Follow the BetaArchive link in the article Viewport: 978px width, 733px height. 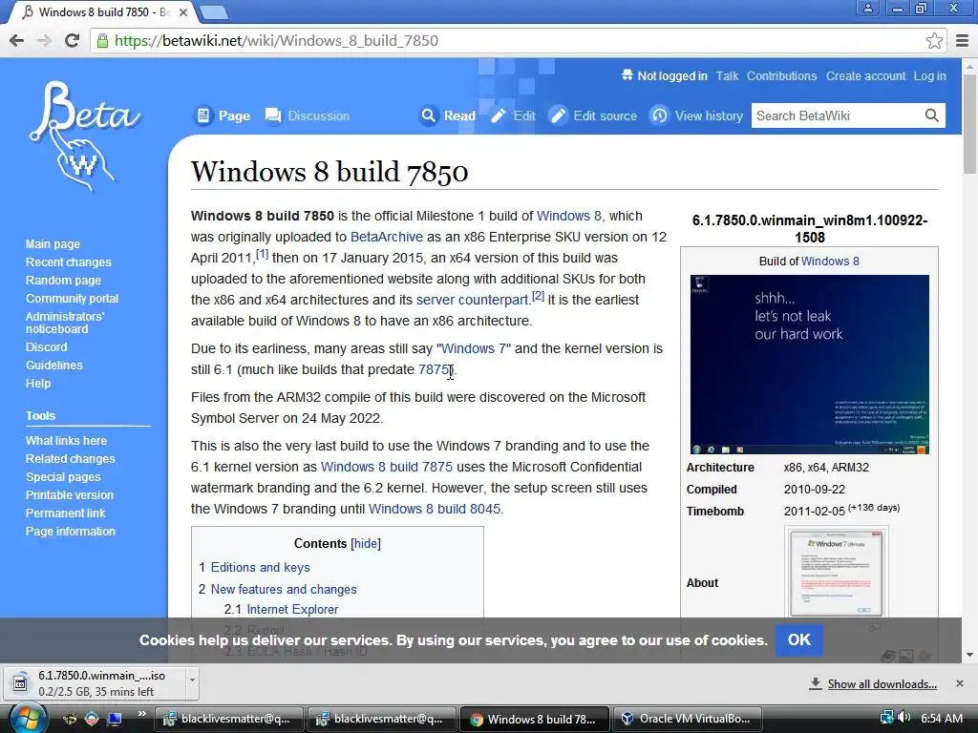coord(386,237)
